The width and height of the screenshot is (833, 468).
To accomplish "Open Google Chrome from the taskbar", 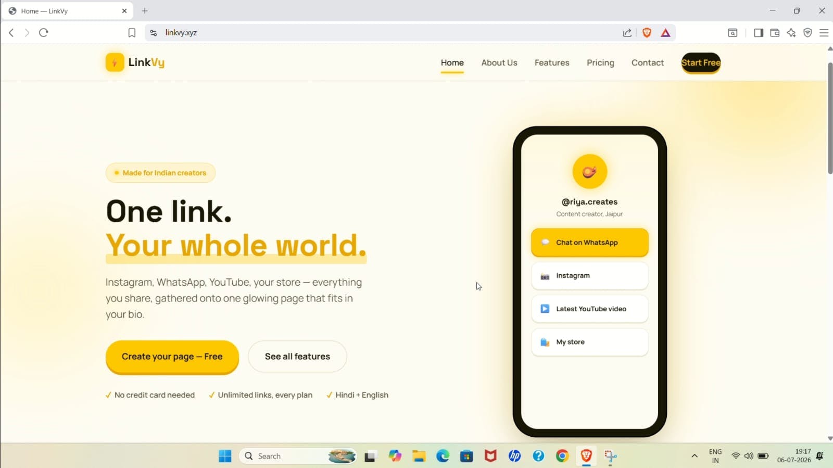I will pos(562,456).
